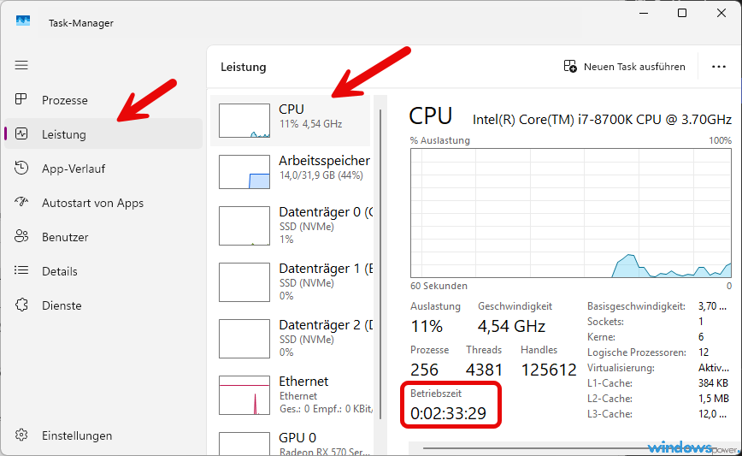Click the Logische Prozessoren label
The image size is (742, 456).
(x=637, y=352)
